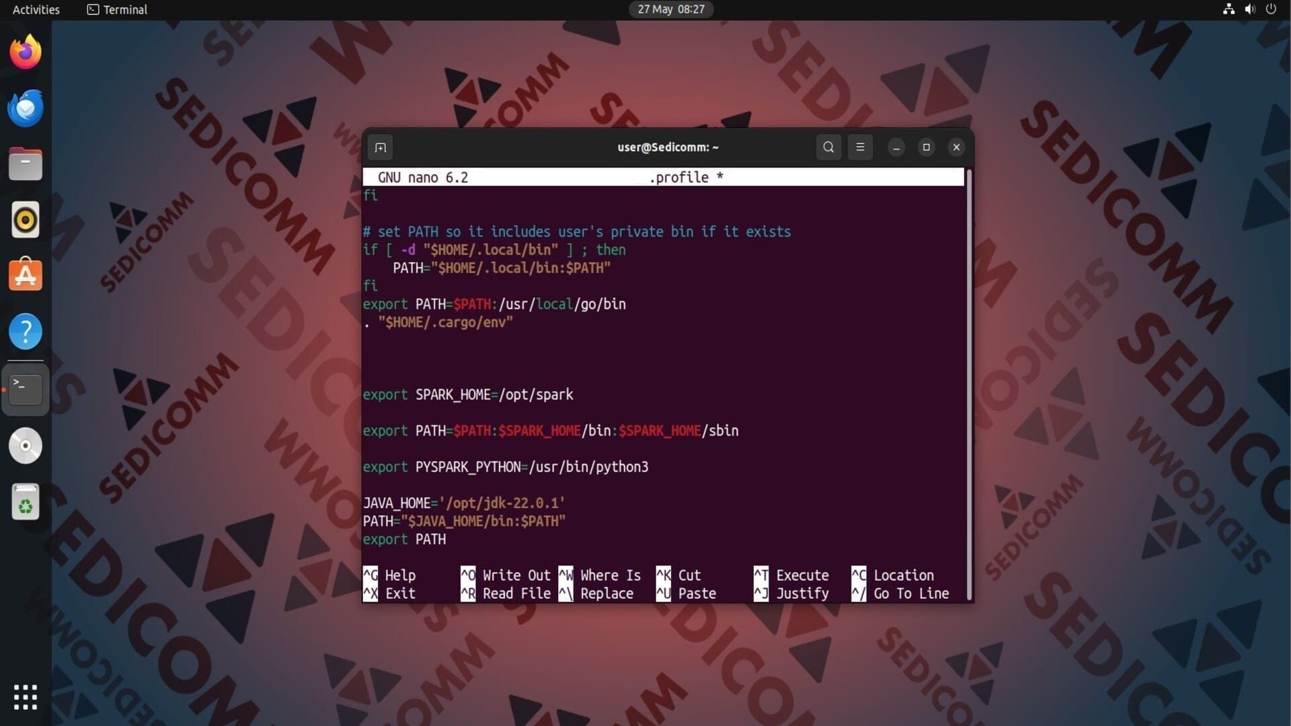This screenshot has height=726, width=1291.
Task: Open new tab in terminal window
Action: coord(381,148)
